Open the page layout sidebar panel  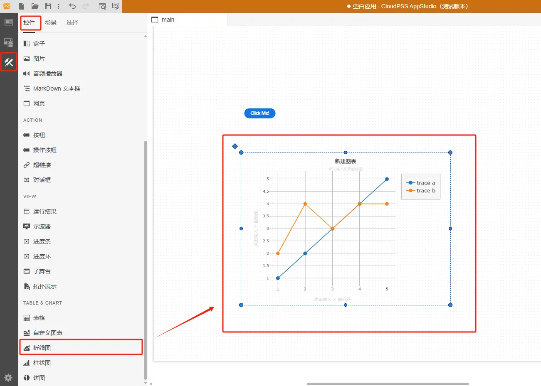point(9,22)
